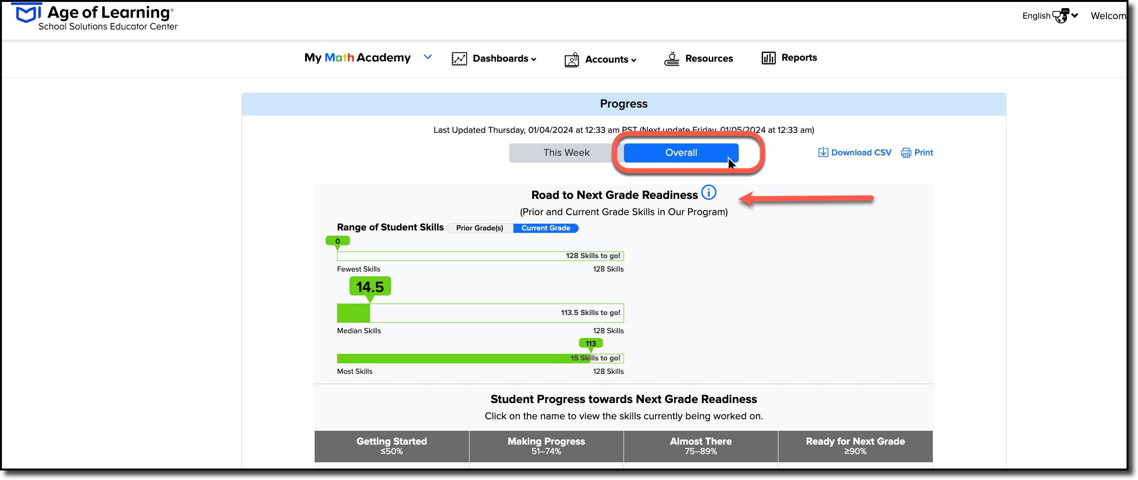Click the 0 fewest skills marker

(x=338, y=241)
